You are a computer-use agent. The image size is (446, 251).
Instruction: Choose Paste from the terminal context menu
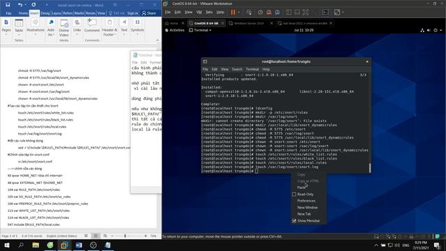tap(301, 188)
